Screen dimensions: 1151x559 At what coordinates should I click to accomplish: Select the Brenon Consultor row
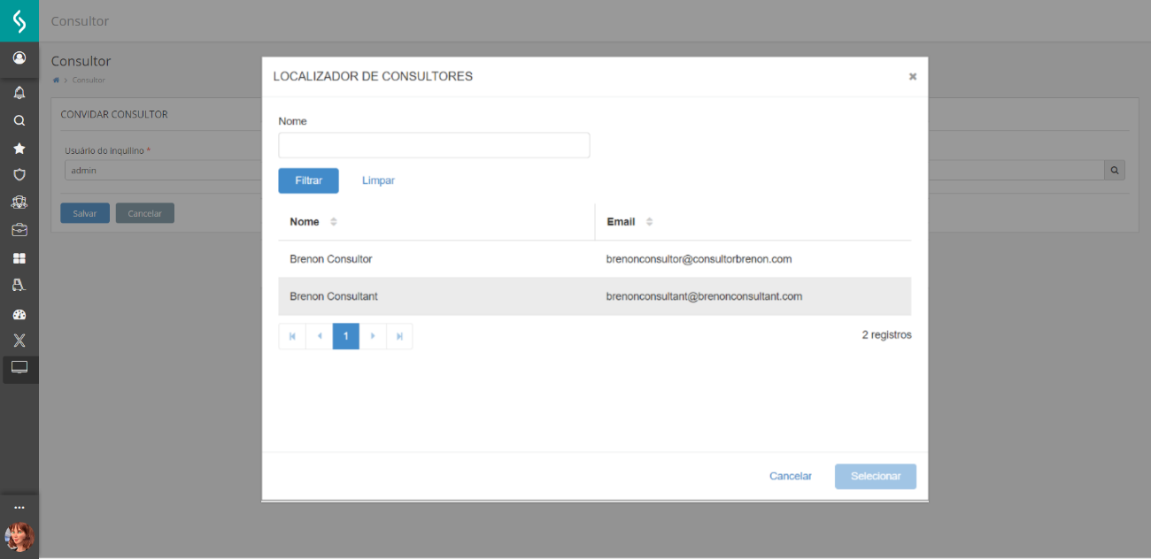tap(595, 259)
